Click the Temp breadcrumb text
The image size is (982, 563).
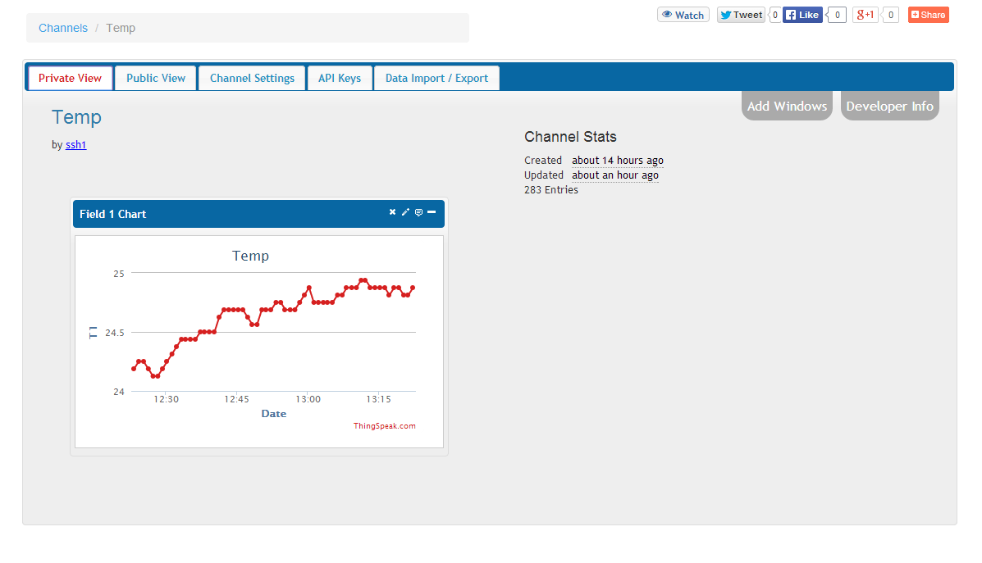click(121, 28)
